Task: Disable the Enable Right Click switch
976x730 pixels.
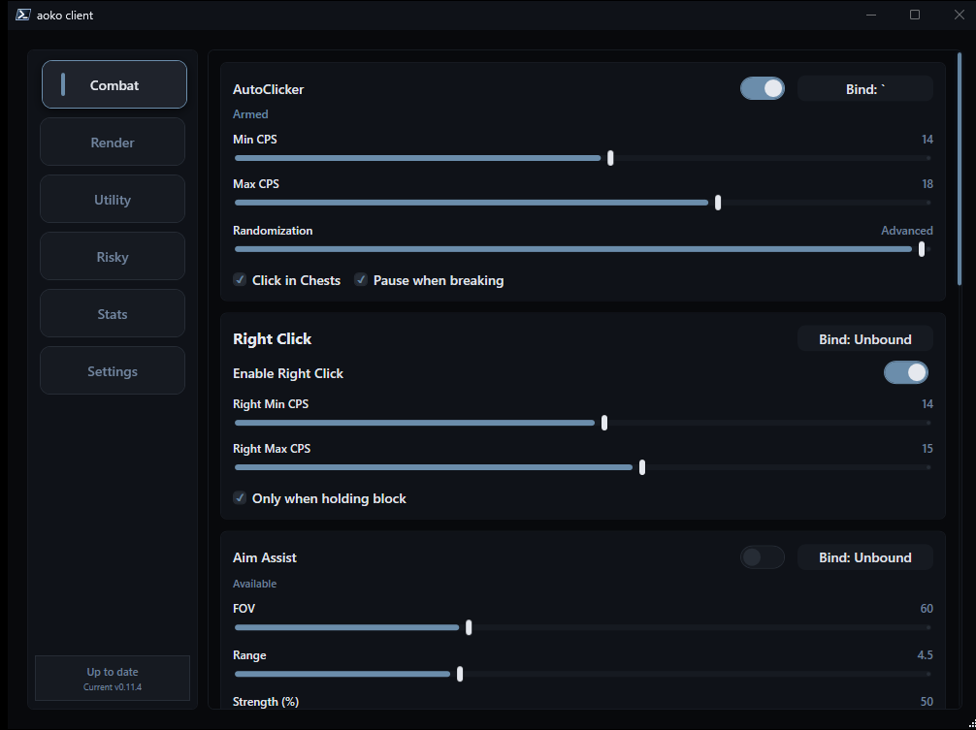Action: [906, 372]
